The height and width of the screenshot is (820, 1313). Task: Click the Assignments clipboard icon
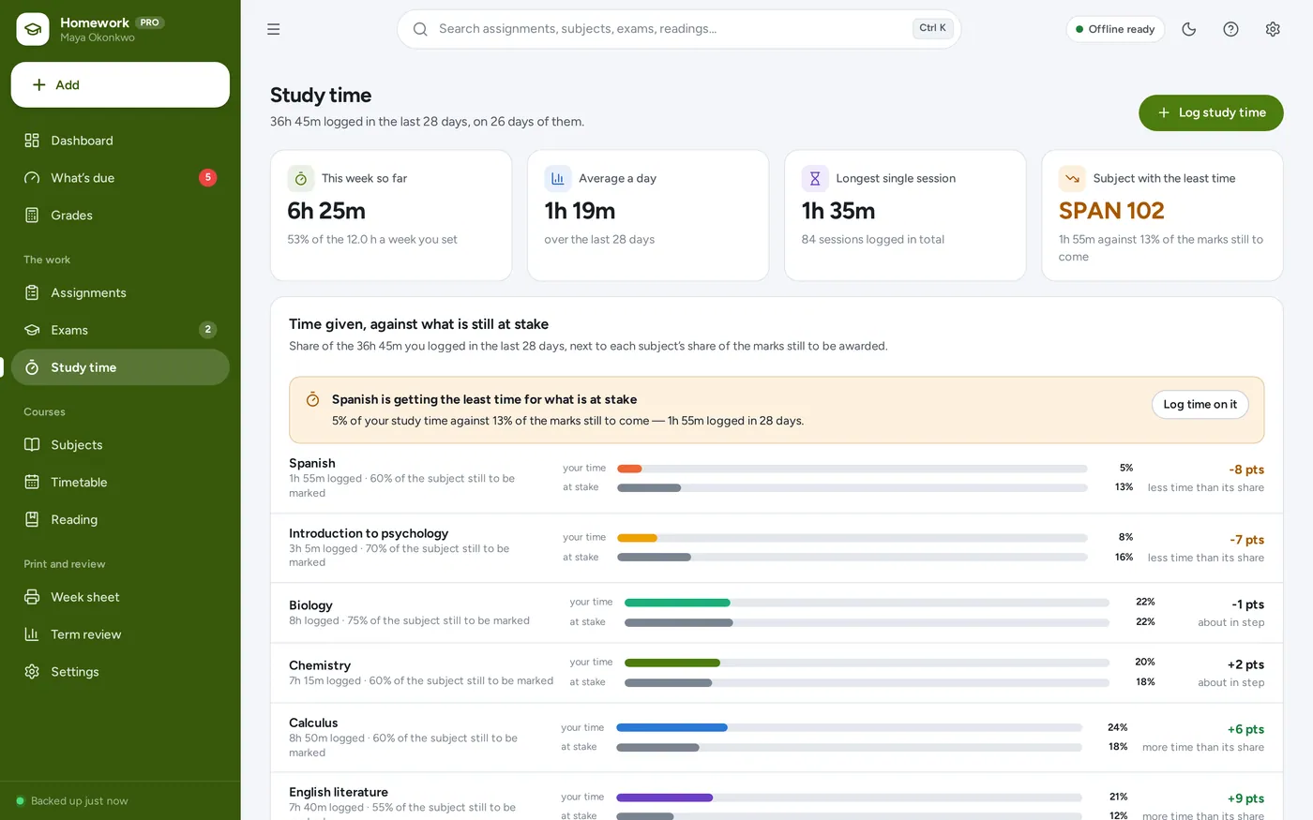click(x=32, y=292)
